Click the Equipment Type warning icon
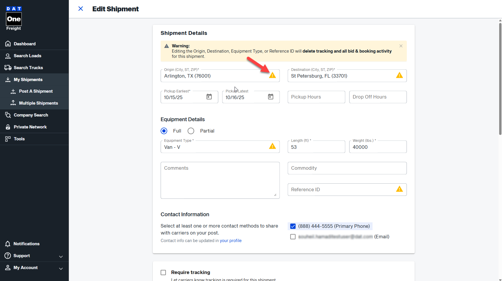Screen dimensions: 502x281 [x=272, y=146]
